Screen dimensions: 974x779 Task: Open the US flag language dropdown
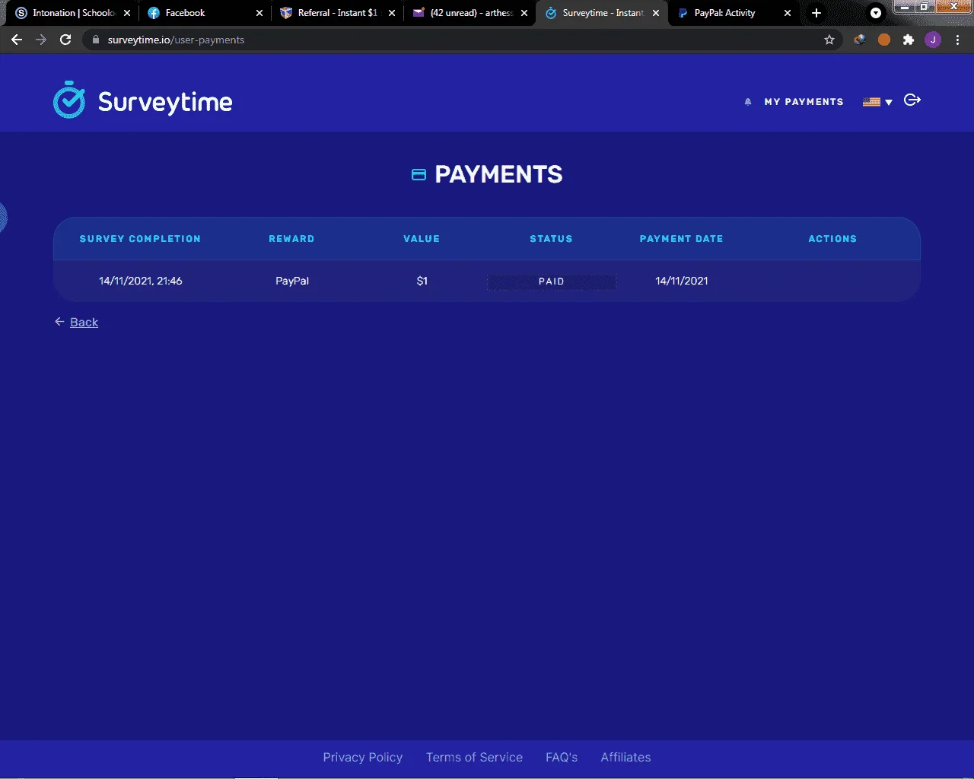coord(877,102)
